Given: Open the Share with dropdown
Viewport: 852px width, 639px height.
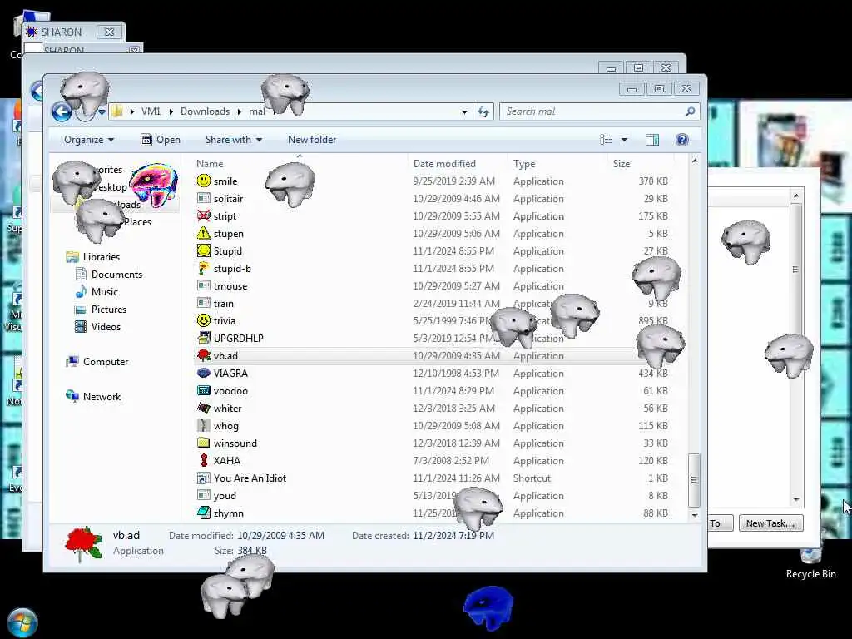Looking at the screenshot, I should click(x=234, y=140).
